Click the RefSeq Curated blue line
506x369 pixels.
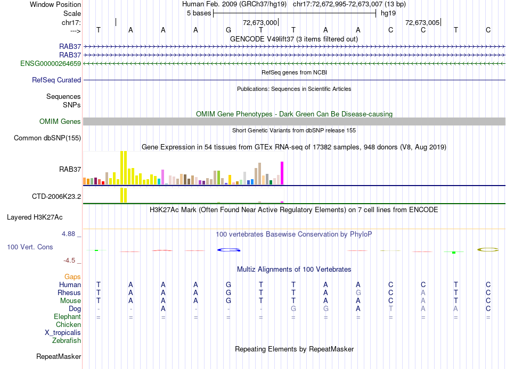click(x=295, y=80)
